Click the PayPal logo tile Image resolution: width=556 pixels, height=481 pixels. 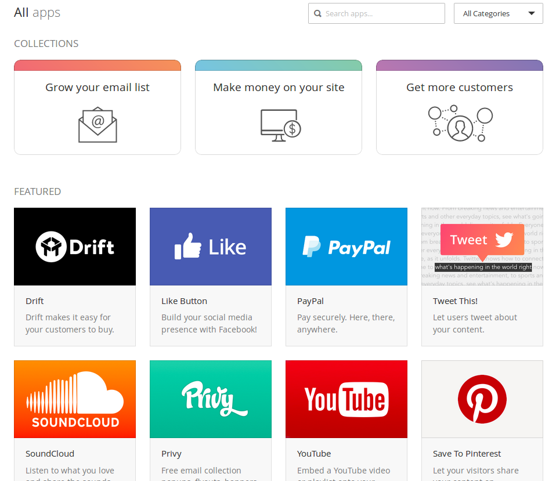coord(346,247)
